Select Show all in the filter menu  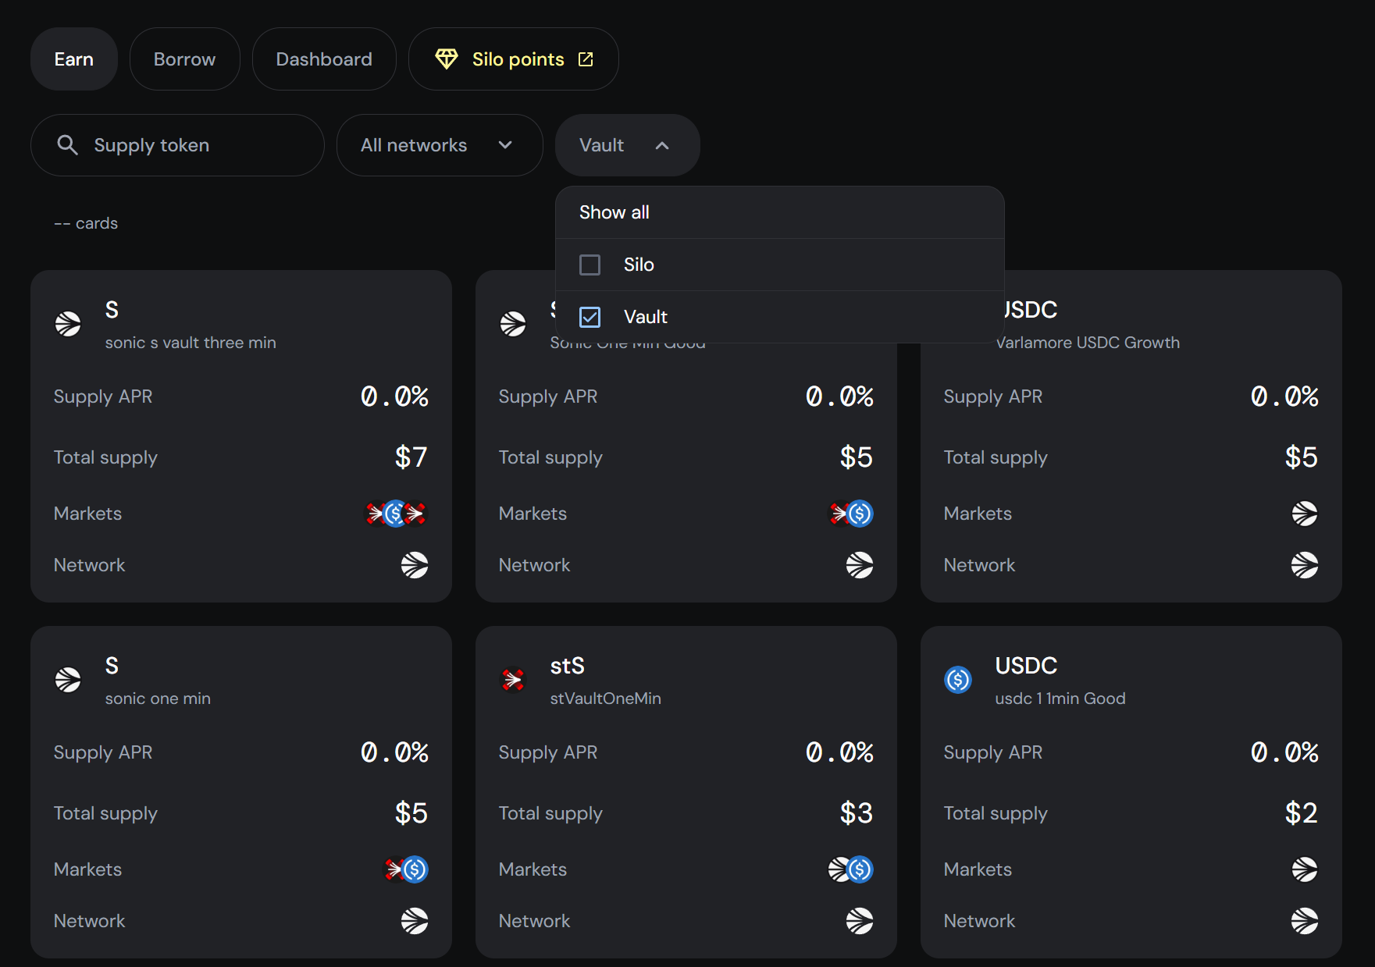614,212
